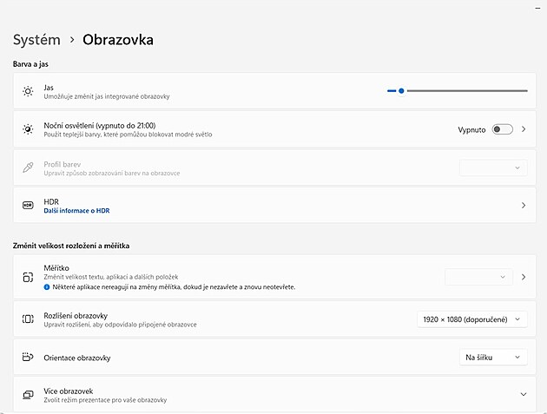
Task: Go back to Systém in the breadcrumb
Action: tap(36, 39)
